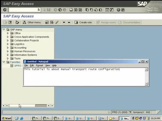Expand the Collaboration Projects folder

(x=8, y=40)
